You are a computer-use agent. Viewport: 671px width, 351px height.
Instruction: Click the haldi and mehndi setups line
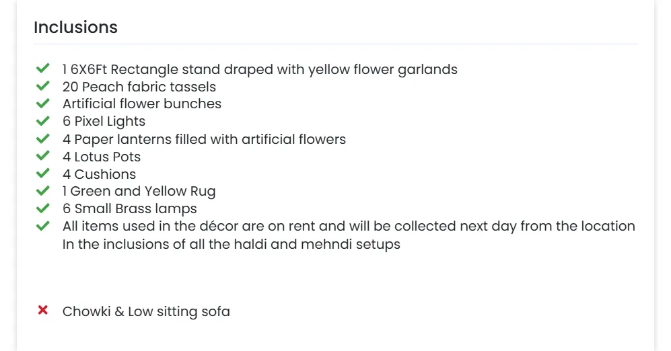point(231,244)
